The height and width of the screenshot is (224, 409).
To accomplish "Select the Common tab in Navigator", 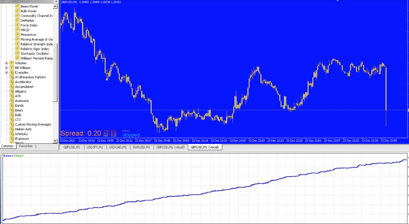I will 8,146.
